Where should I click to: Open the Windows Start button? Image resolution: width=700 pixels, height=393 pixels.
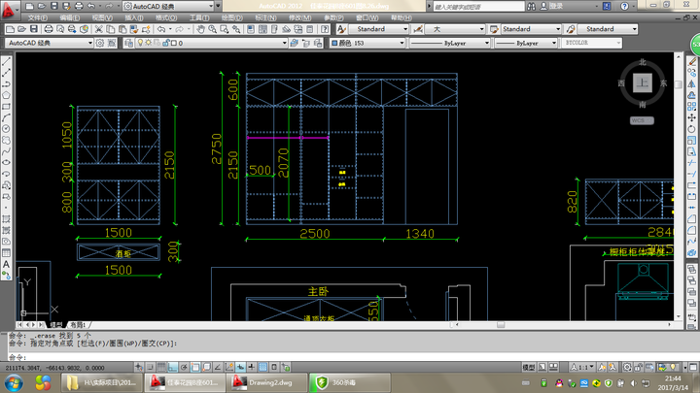(x=14, y=382)
